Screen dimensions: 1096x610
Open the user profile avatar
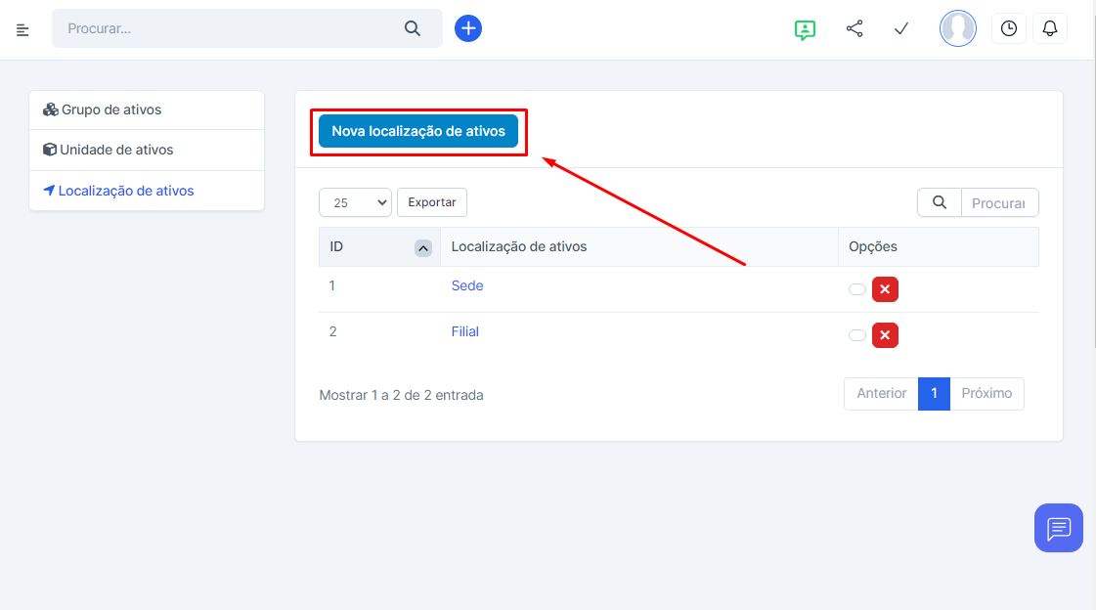pos(957,28)
